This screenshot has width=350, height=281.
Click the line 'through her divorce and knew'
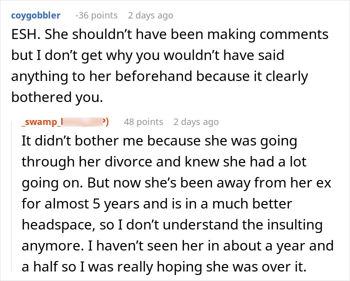tap(164, 162)
